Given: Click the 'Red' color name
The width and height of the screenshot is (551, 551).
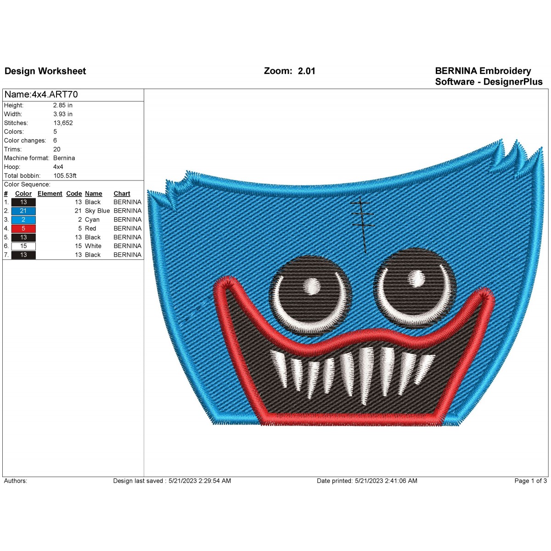Looking at the screenshot, I should coord(90,228).
